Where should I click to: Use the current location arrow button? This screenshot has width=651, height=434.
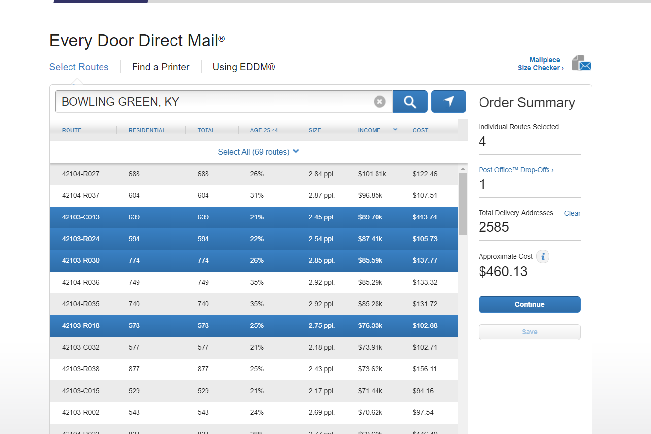coord(448,102)
